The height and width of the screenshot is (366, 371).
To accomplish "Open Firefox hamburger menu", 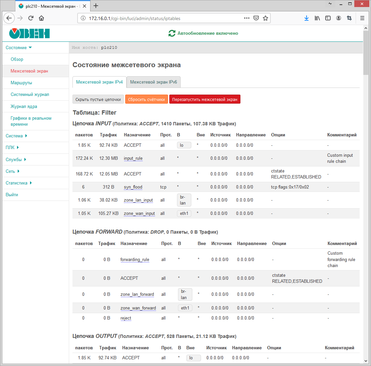I will [x=362, y=18].
